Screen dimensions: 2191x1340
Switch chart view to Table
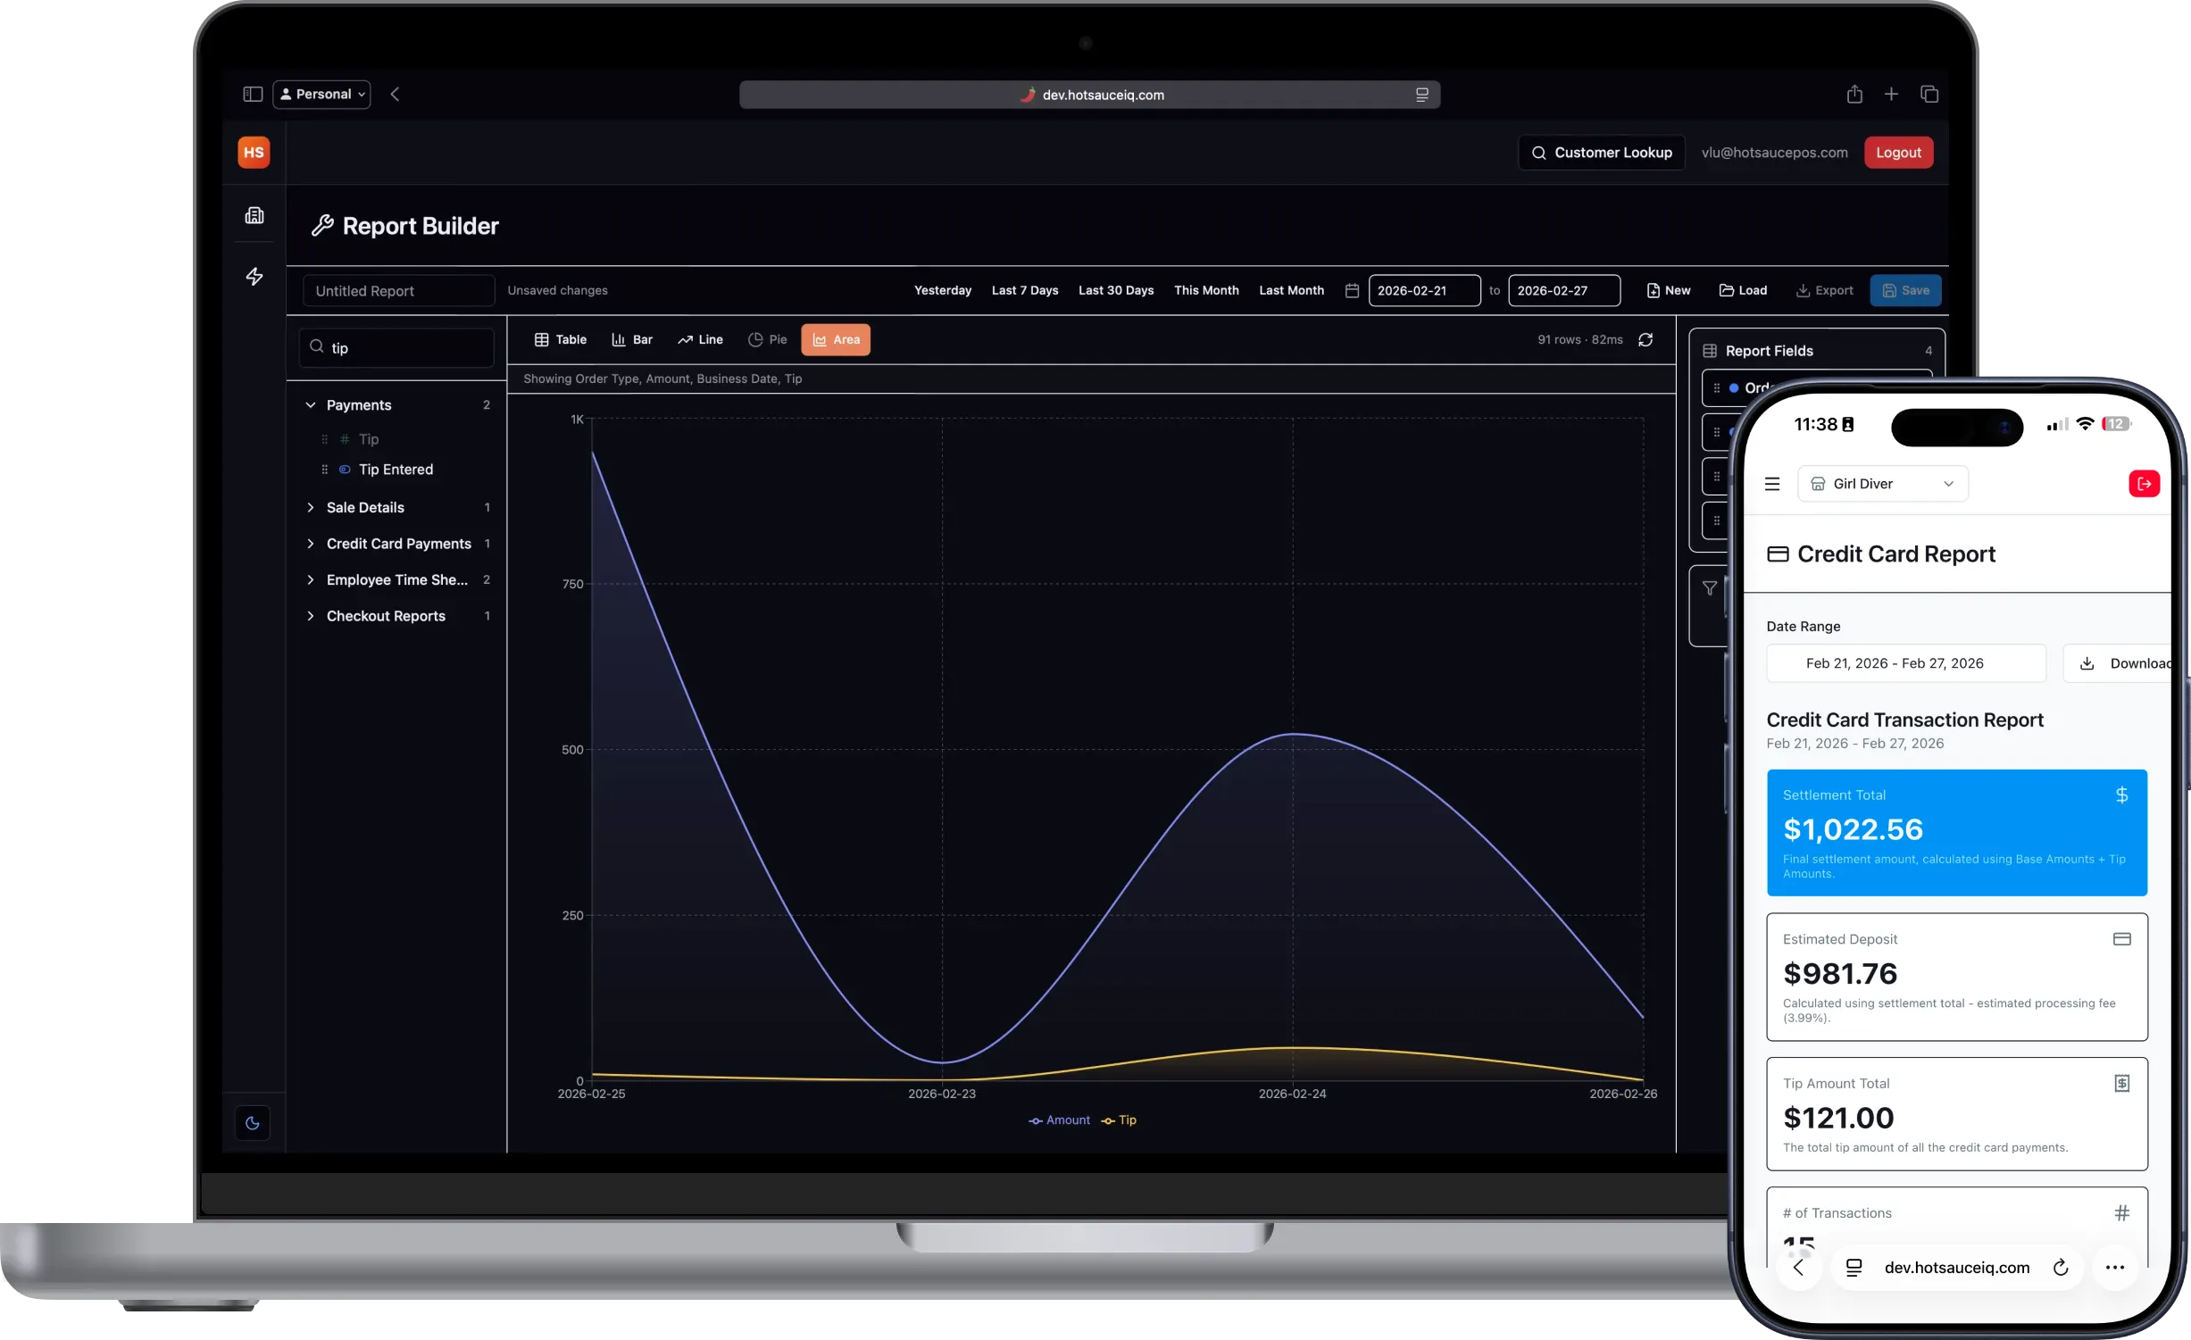click(561, 340)
